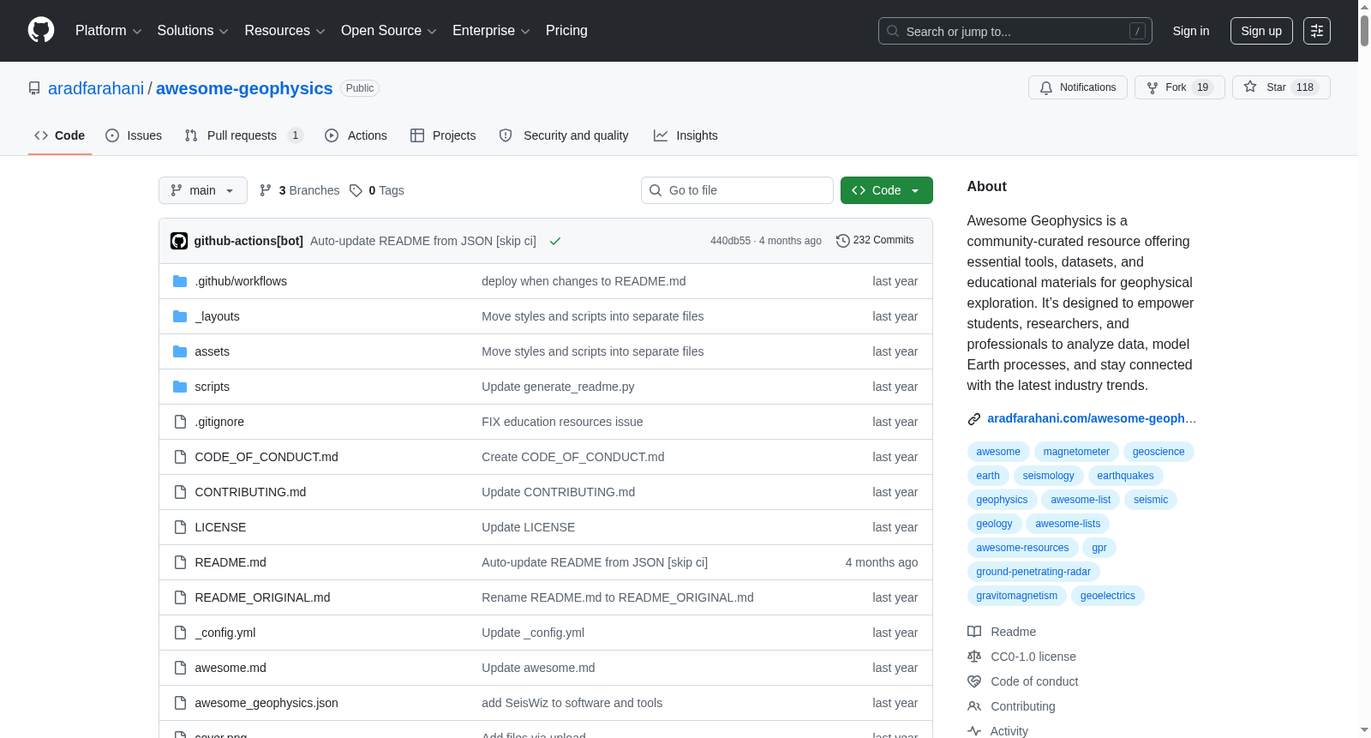
Task: Click the assets folder icon
Action: point(180,351)
